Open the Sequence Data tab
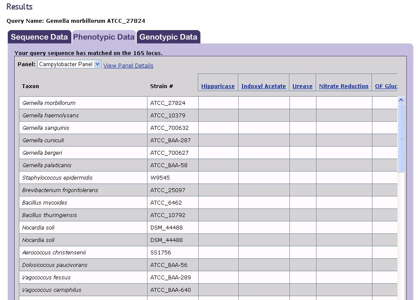418x300 pixels. [x=40, y=37]
